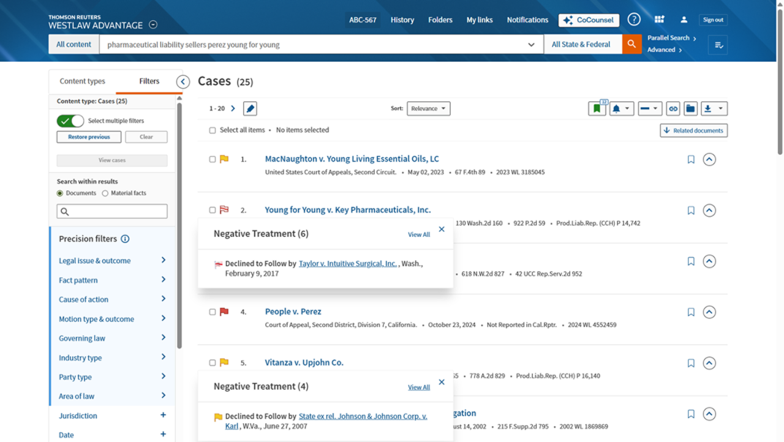The height and width of the screenshot is (442, 784).
Task: Turn off the Select multiple filters toggle
Action: pyautogui.click(x=70, y=121)
